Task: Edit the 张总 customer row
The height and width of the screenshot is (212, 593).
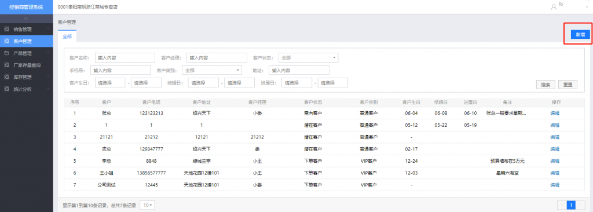Action: coord(554,113)
